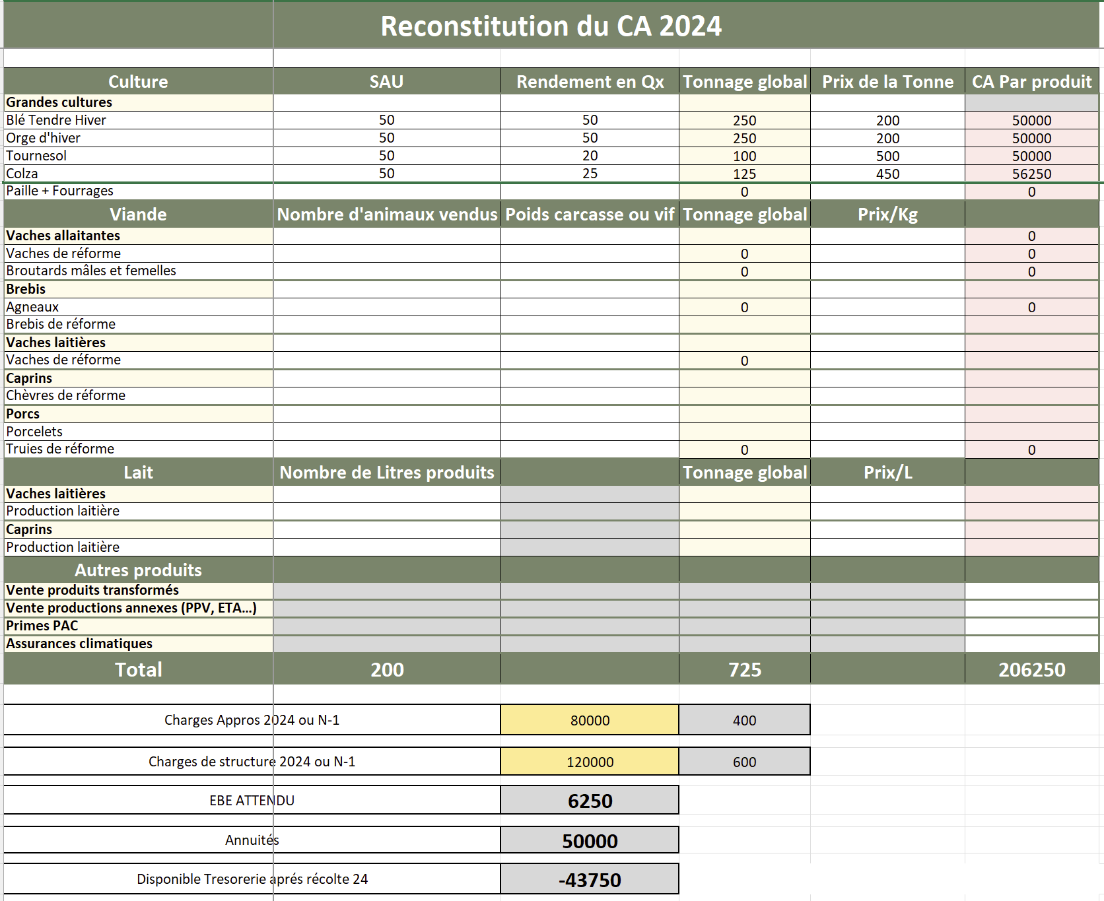Click Colza tonnage value 125
The width and height of the screenshot is (1104, 901).
pos(744,174)
